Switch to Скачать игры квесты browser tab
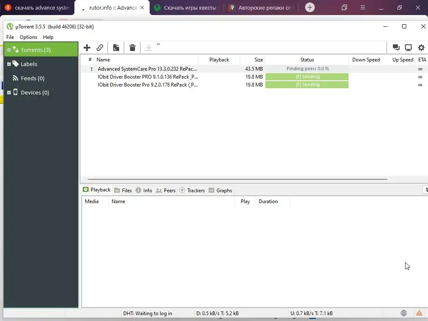428x321 pixels. coord(187,8)
